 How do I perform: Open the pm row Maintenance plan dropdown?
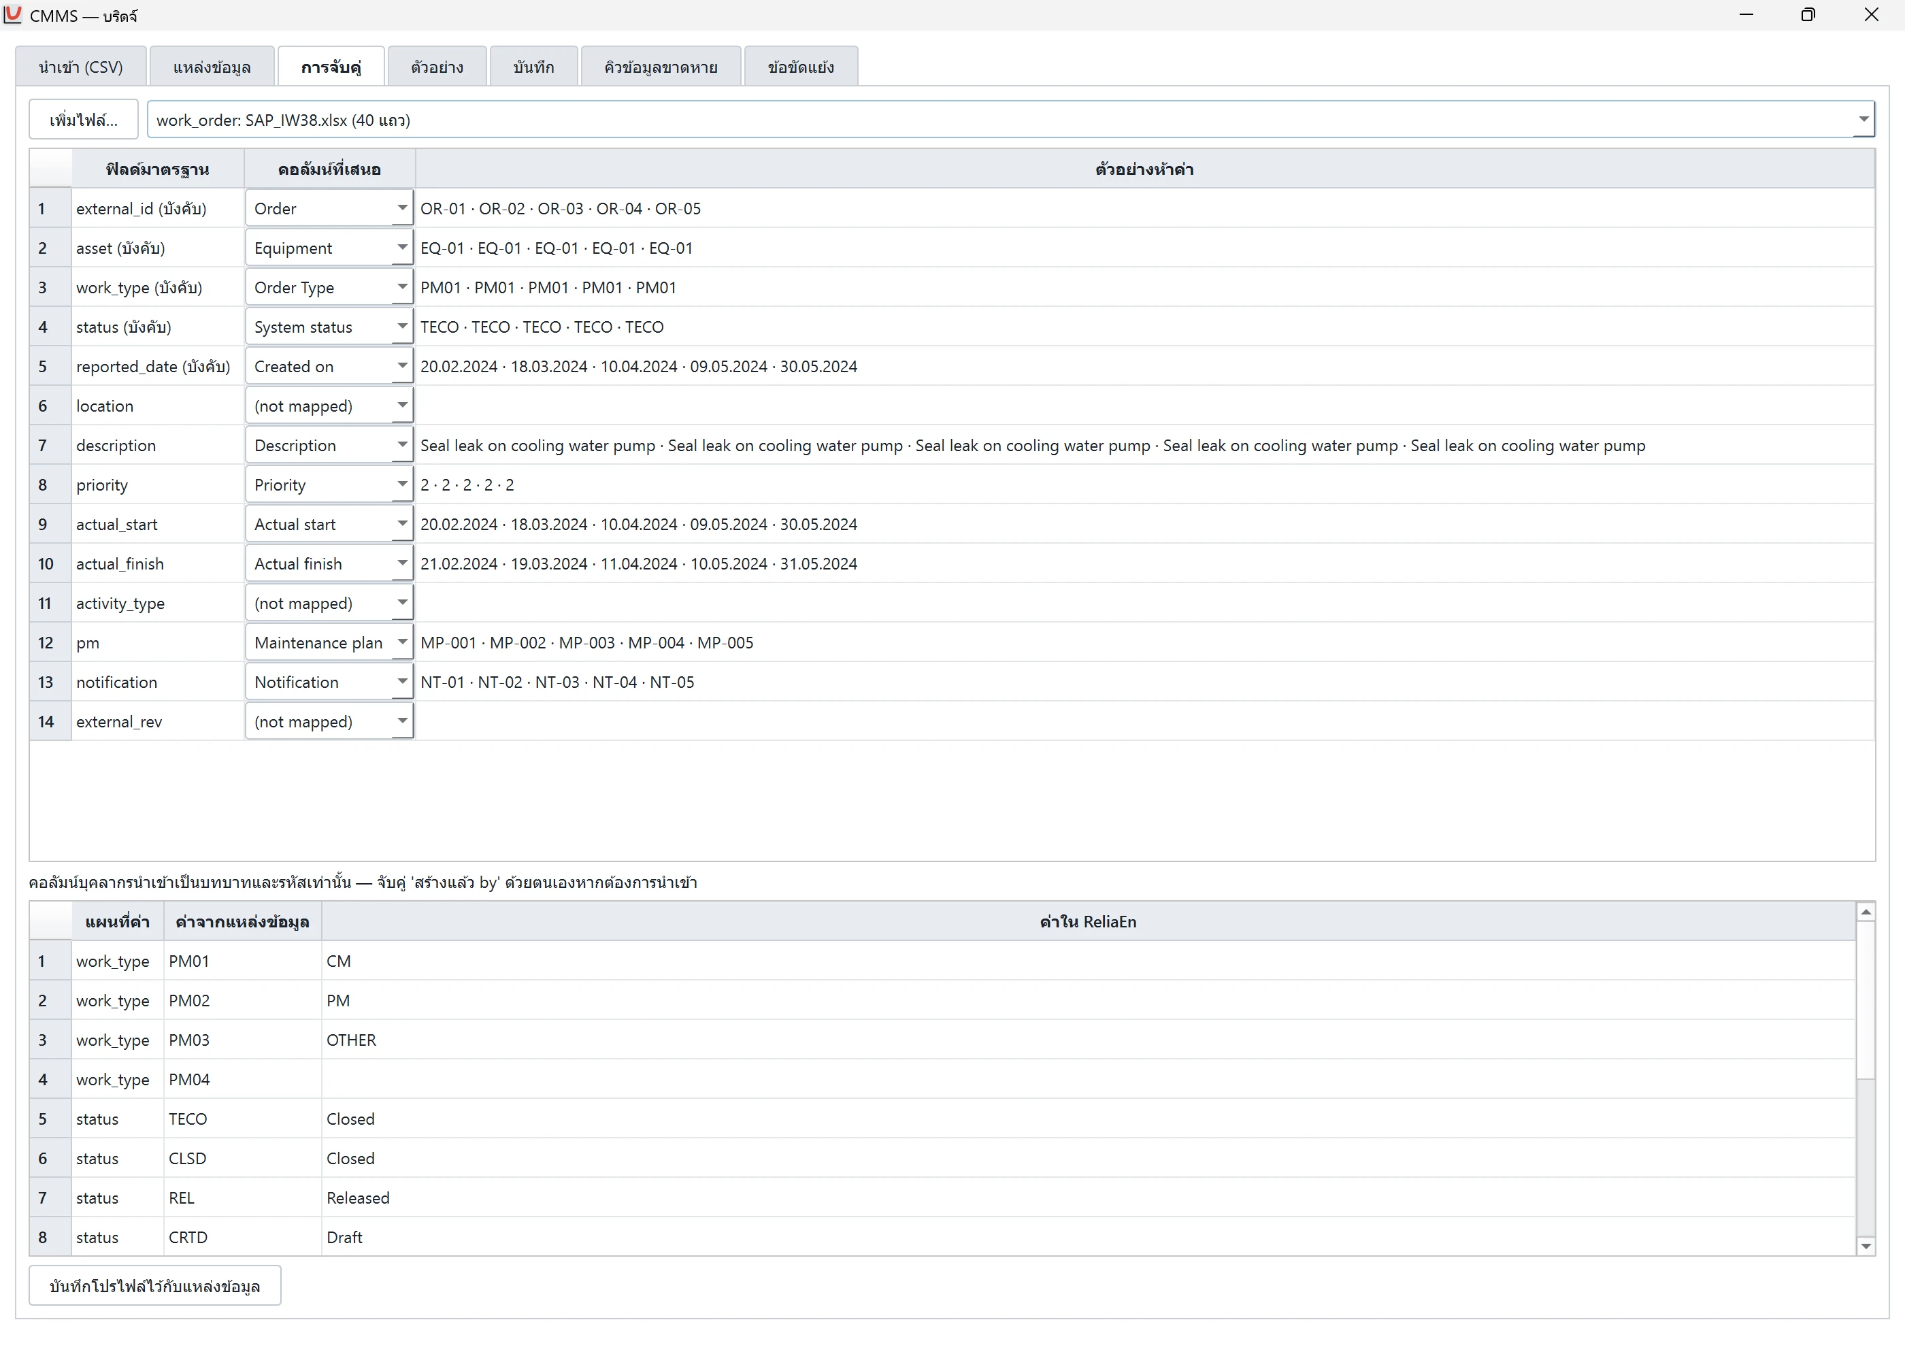(329, 642)
